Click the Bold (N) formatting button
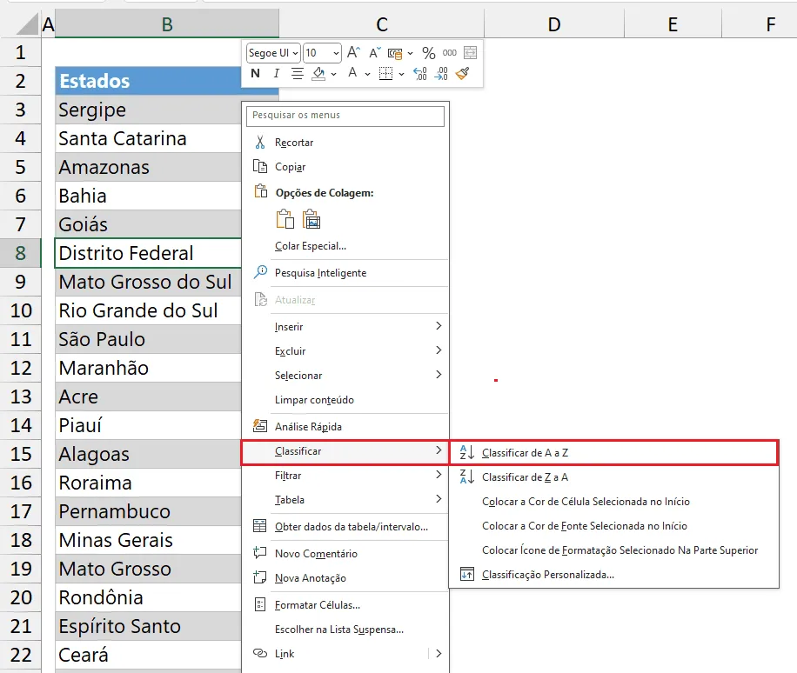This screenshot has height=673, width=797. point(256,74)
